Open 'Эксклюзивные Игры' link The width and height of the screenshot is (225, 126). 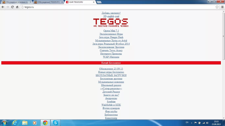111,34
